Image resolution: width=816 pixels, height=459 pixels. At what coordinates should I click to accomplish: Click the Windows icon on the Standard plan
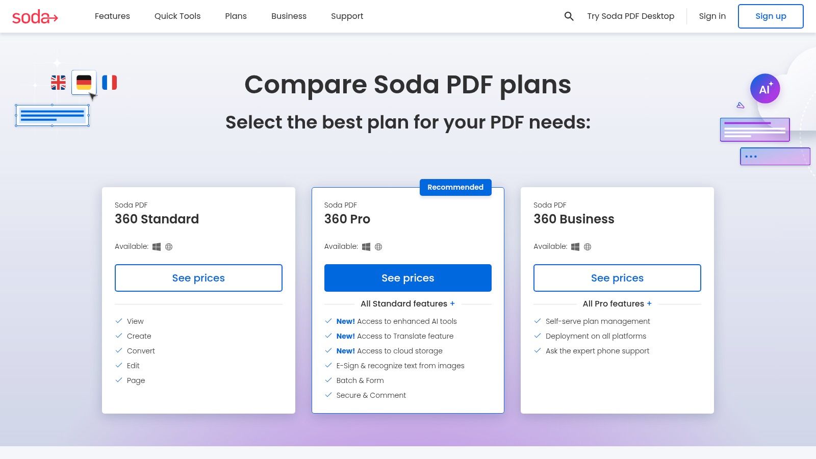point(157,246)
